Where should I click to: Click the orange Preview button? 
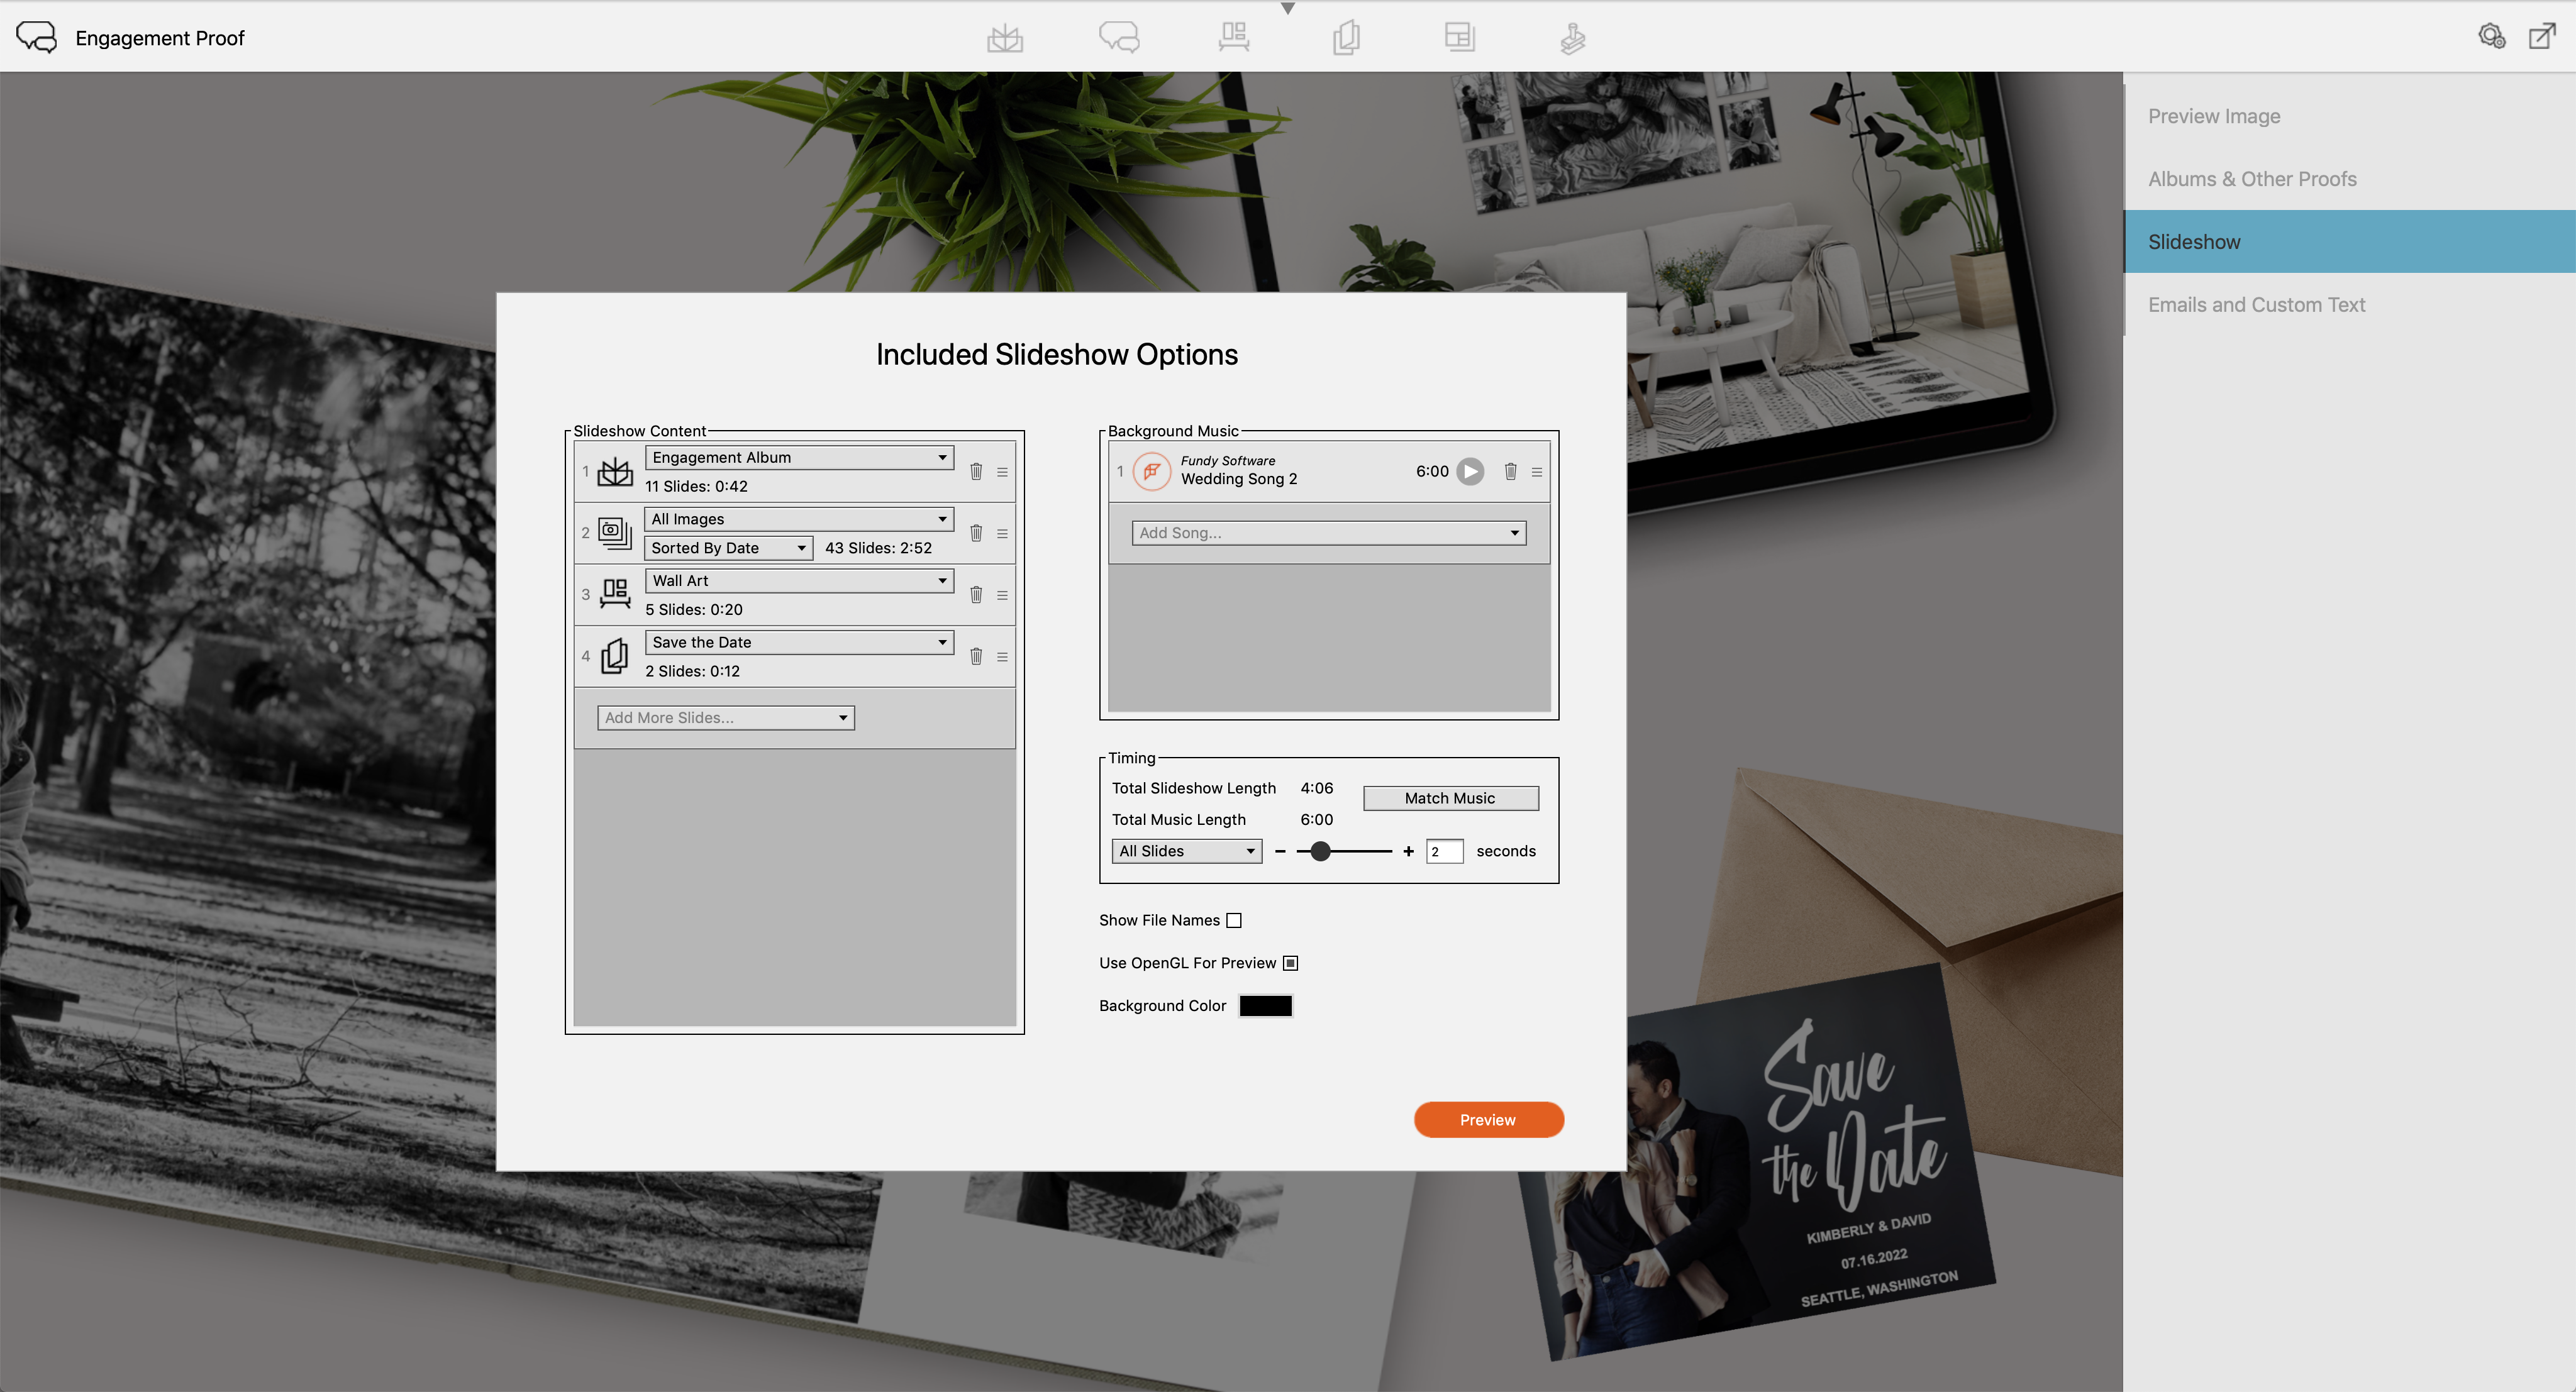(1488, 1119)
